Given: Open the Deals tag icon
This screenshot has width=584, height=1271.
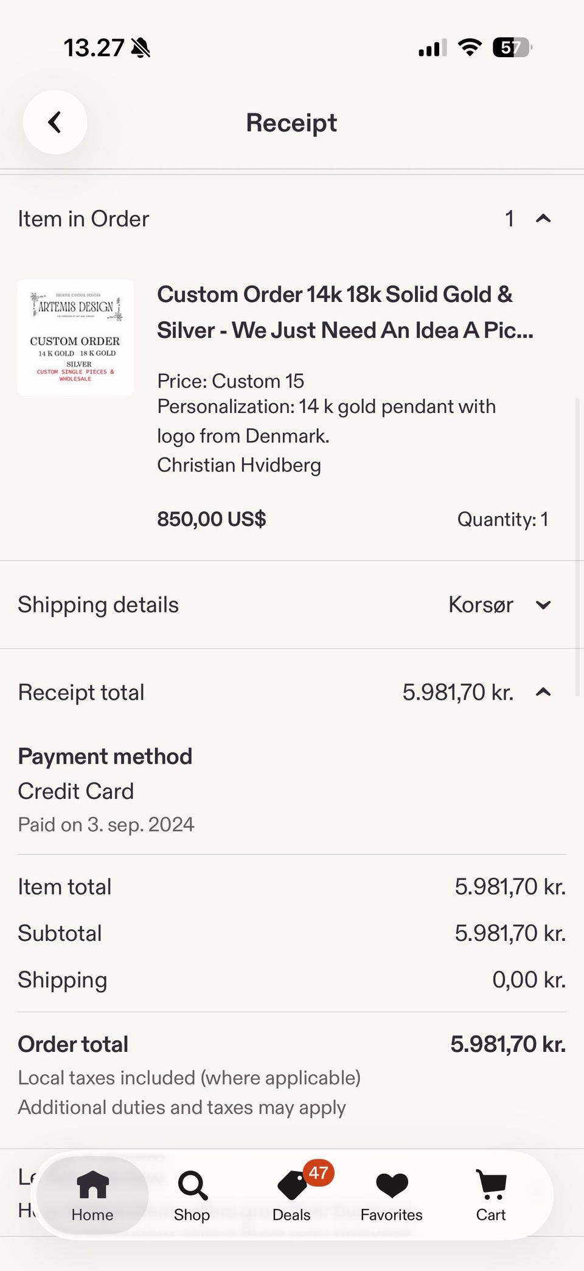Looking at the screenshot, I should pyautogui.click(x=292, y=1186).
